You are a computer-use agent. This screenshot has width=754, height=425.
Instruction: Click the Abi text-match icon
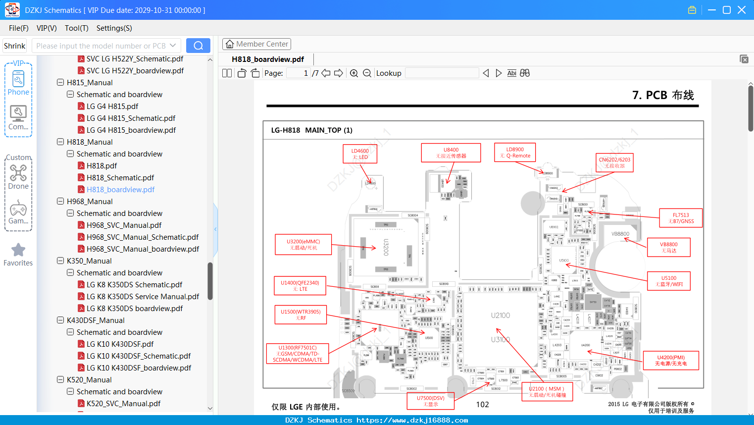(512, 73)
